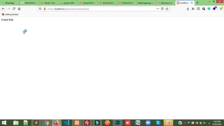The image size is (224, 126).
Task: Open PowerPoint from the taskbar
Action: (168, 123)
